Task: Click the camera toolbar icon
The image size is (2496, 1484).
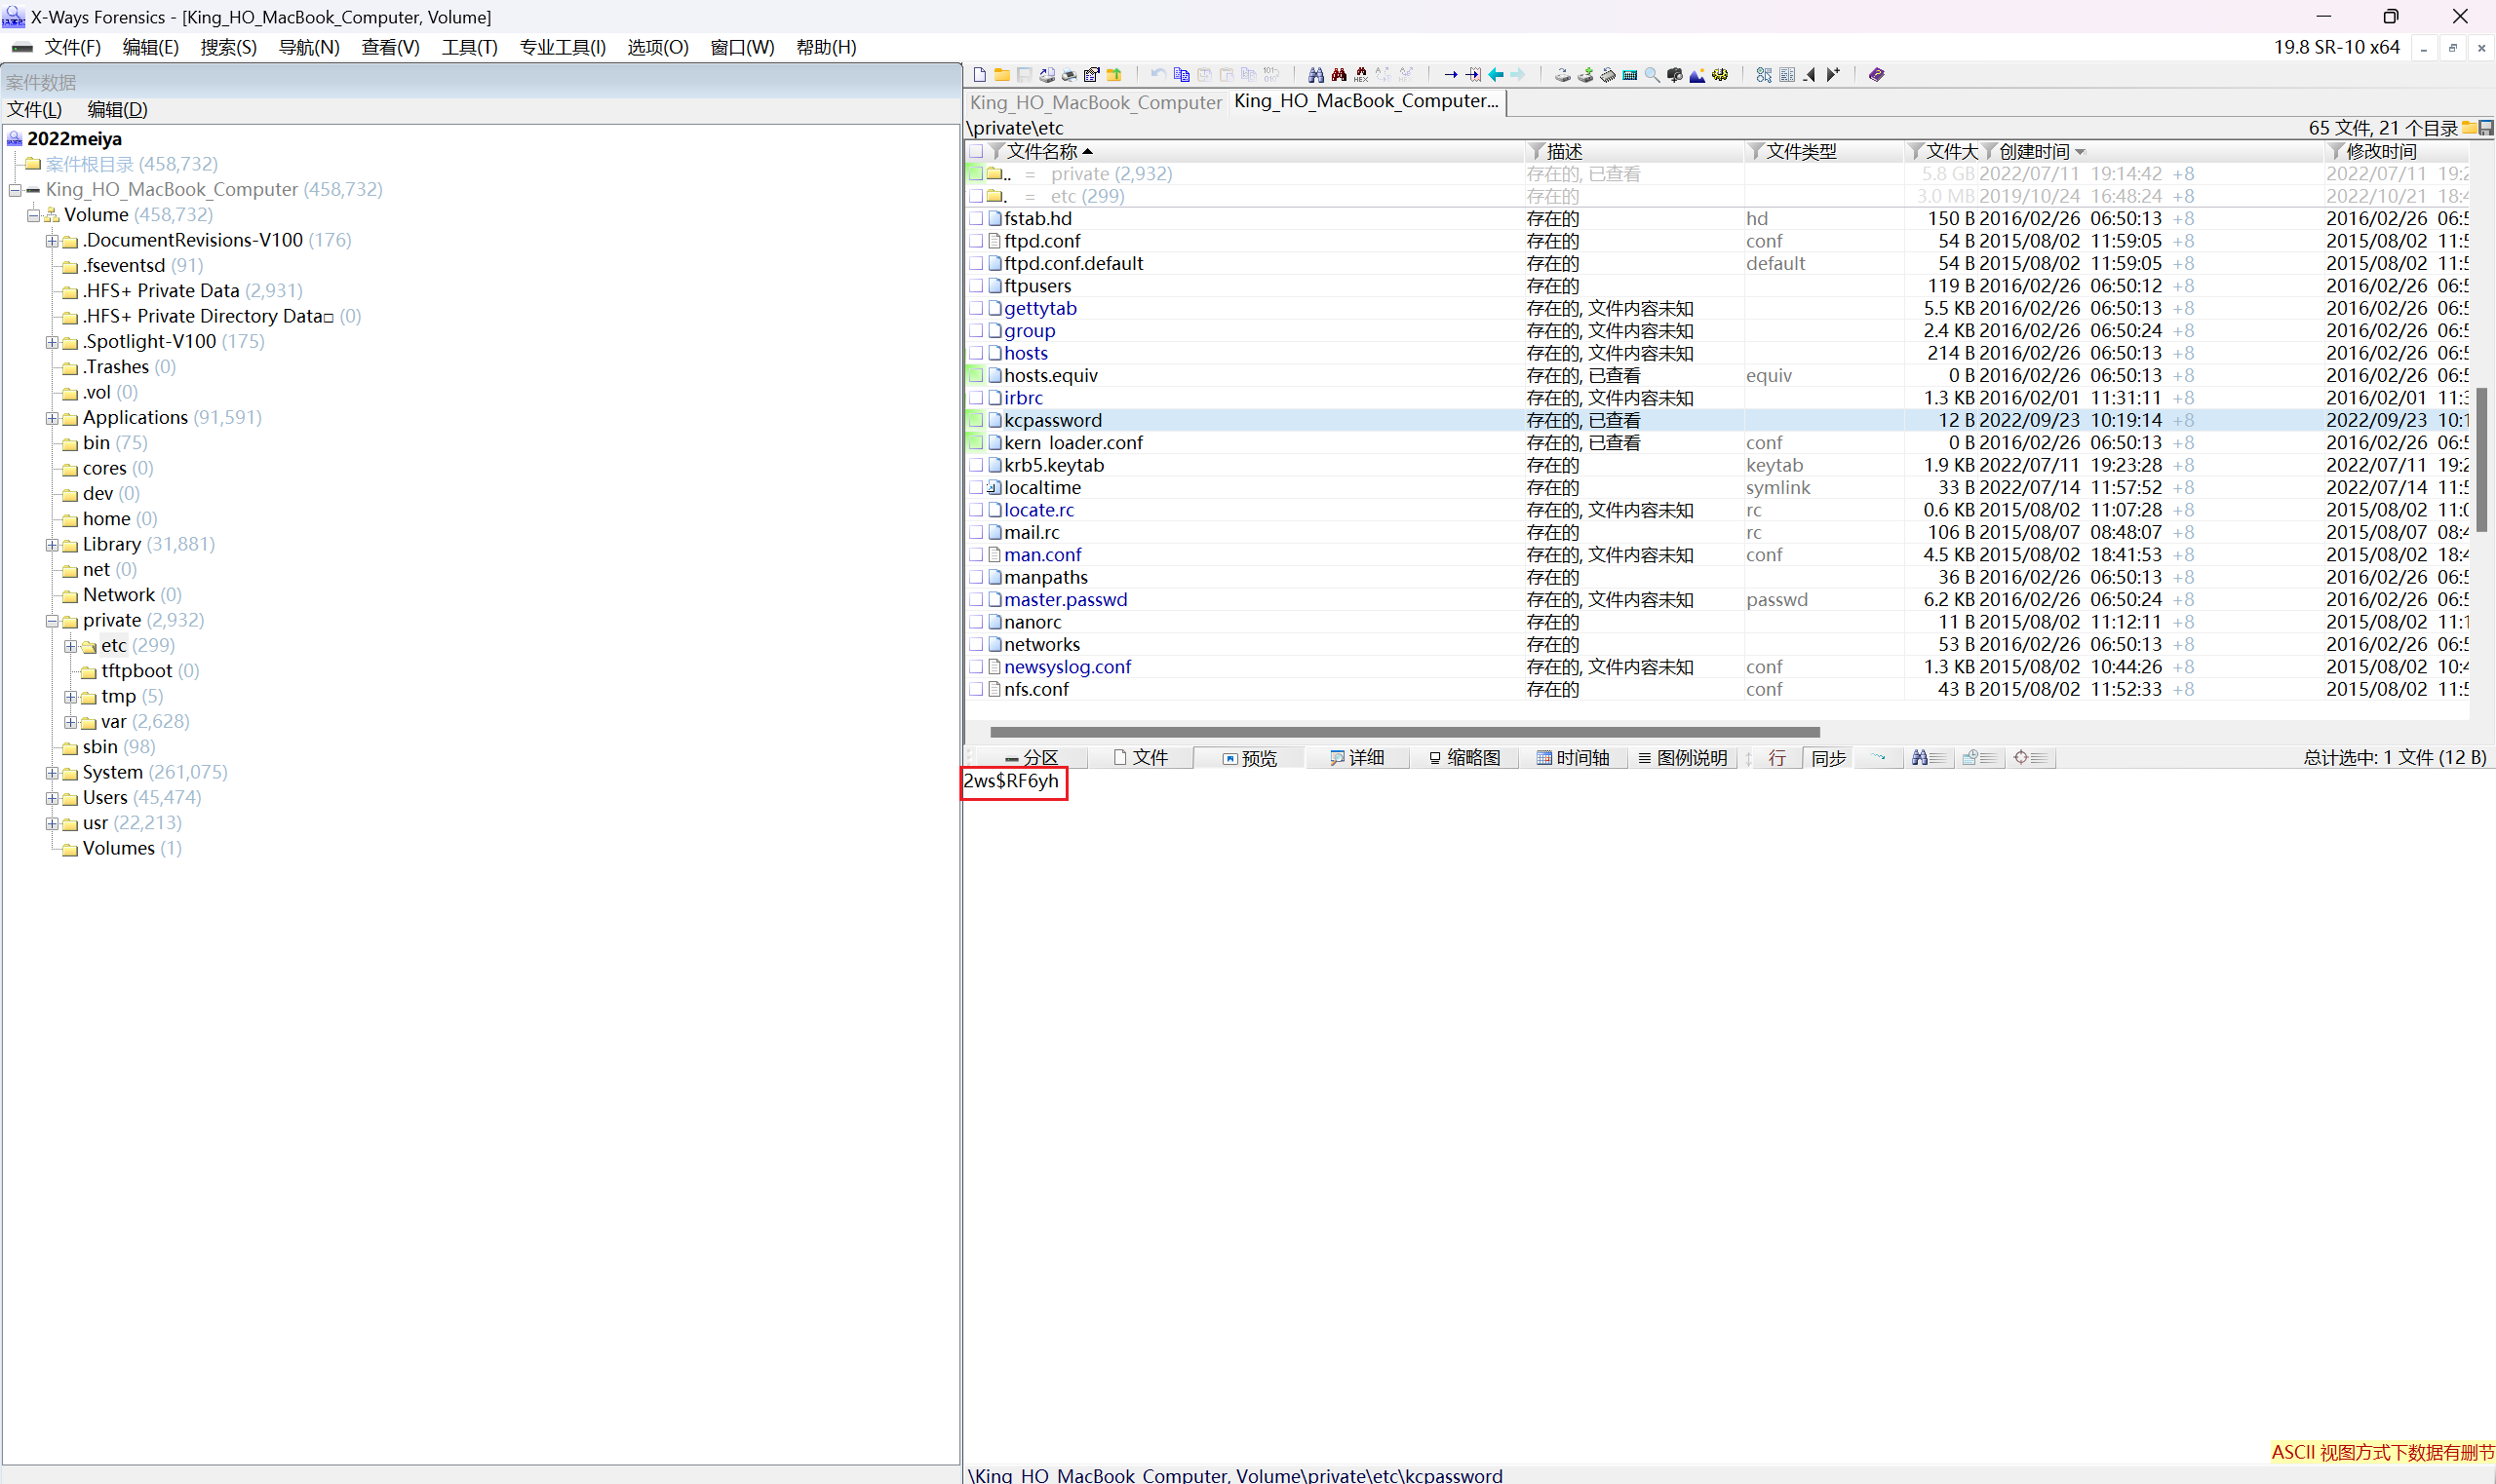Action: 1675,75
